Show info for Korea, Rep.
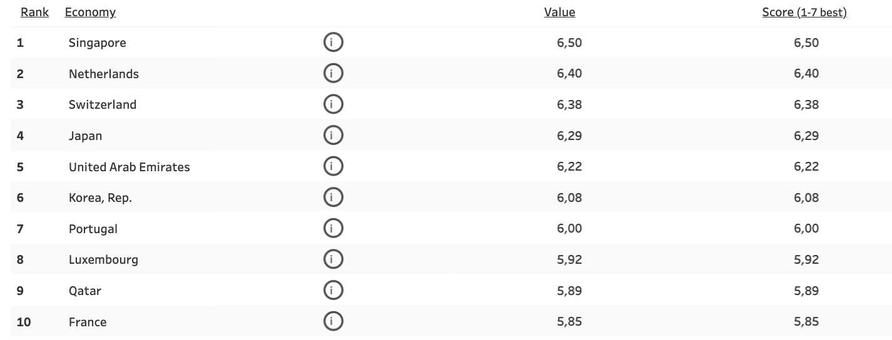892x340 pixels. coord(333,197)
